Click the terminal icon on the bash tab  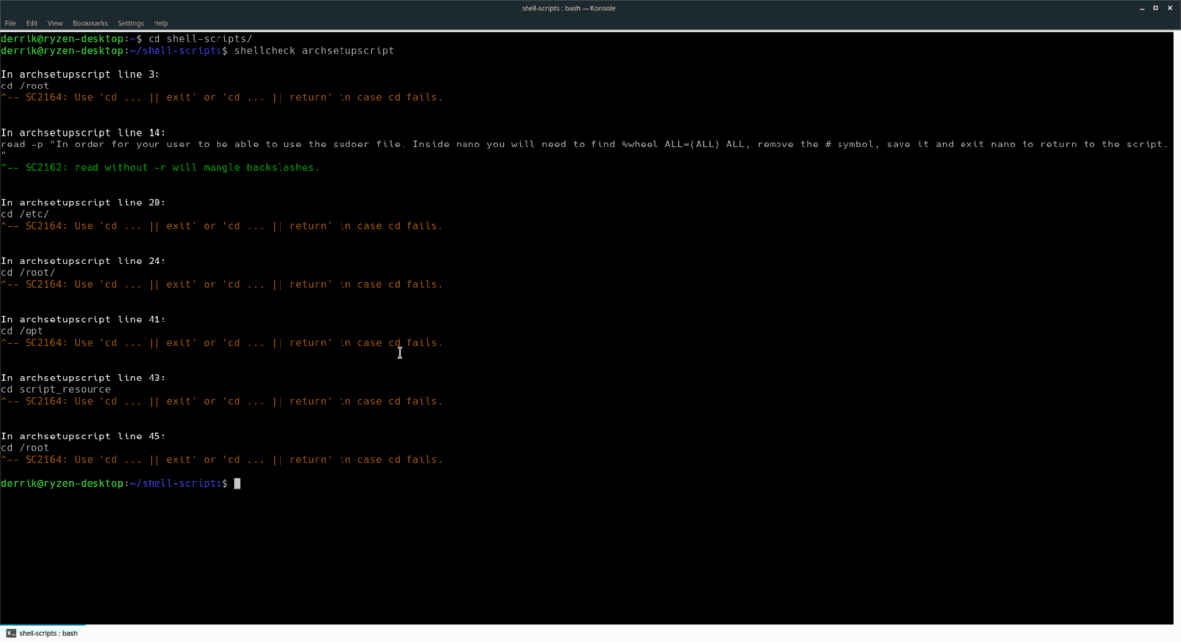click(11, 633)
